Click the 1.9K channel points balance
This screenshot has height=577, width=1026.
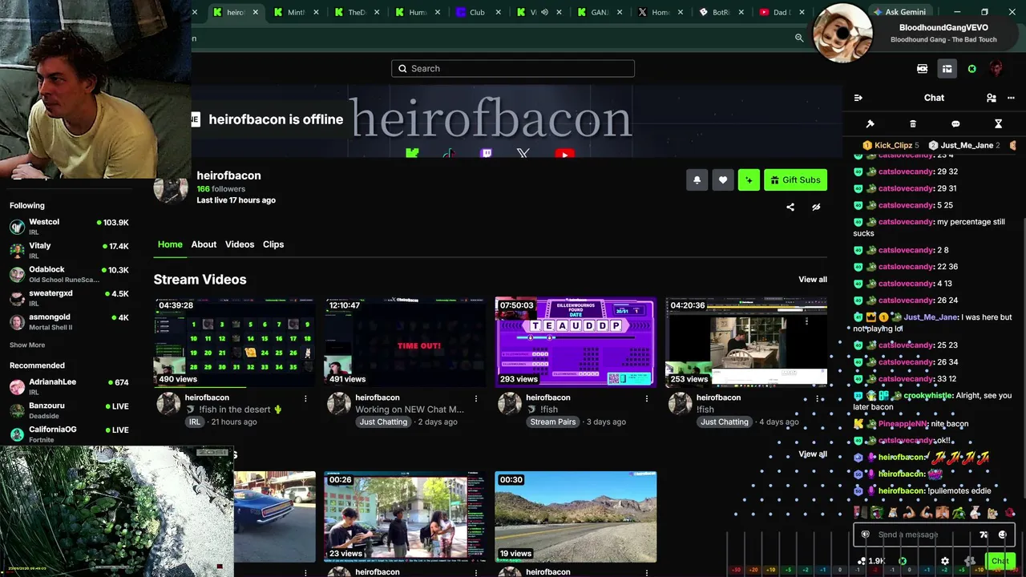871,561
